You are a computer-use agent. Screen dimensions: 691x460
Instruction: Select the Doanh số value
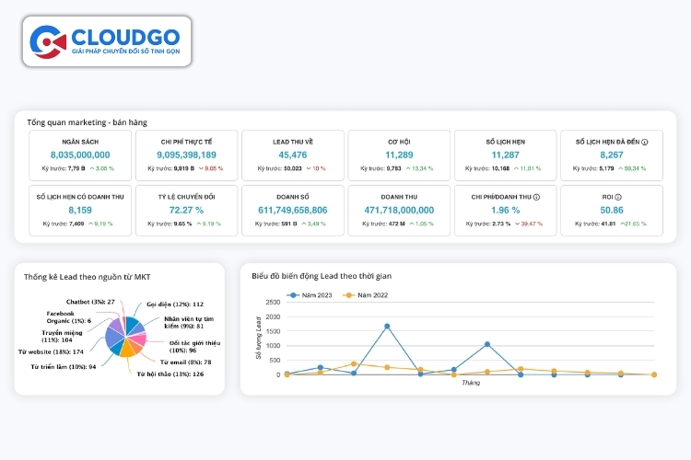[293, 210]
